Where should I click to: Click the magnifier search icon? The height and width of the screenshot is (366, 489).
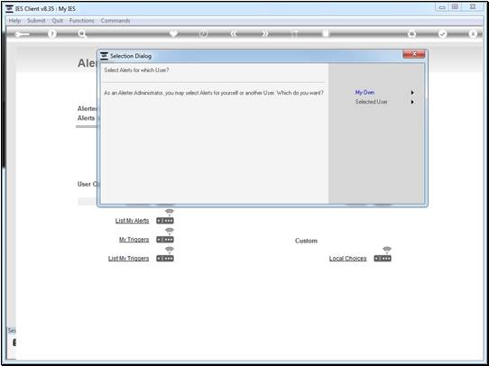82,34
